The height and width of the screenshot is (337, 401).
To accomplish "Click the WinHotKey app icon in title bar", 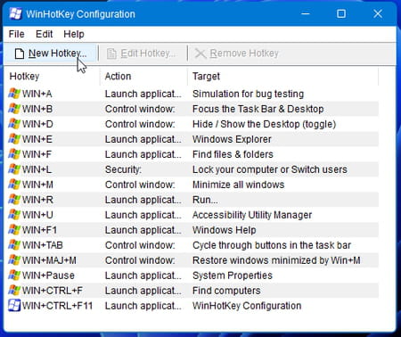I will click(15, 13).
